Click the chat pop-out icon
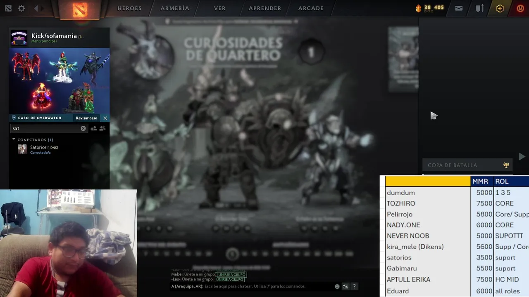The height and width of the screenshot is (297, 529). pyautogui.click(x=346, y=286)
